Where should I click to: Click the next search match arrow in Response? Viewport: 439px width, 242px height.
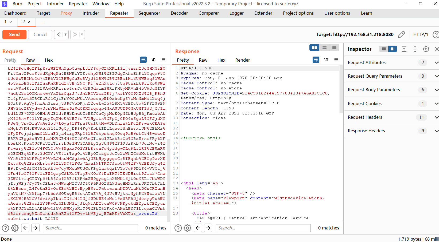click(208, 228)
